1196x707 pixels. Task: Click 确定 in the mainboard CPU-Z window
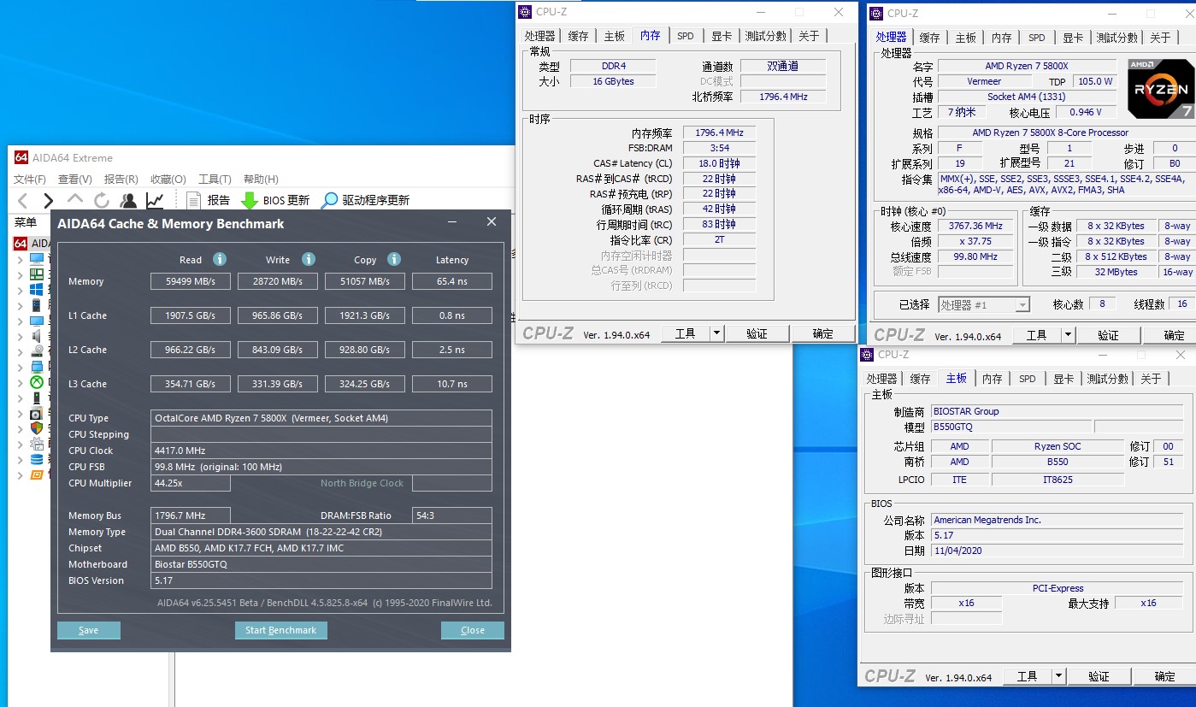click(x=1165, y=676)
